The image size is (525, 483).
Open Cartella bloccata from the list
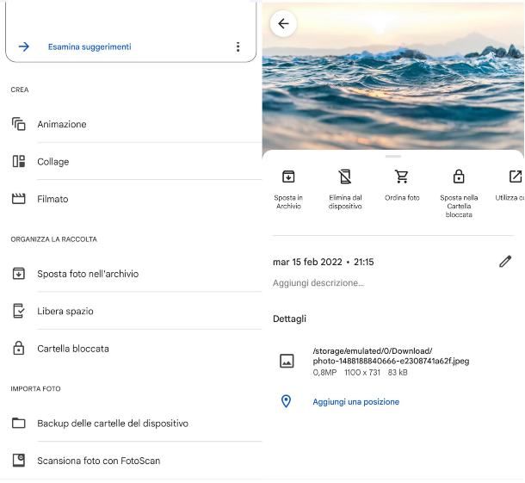(72, 349)
